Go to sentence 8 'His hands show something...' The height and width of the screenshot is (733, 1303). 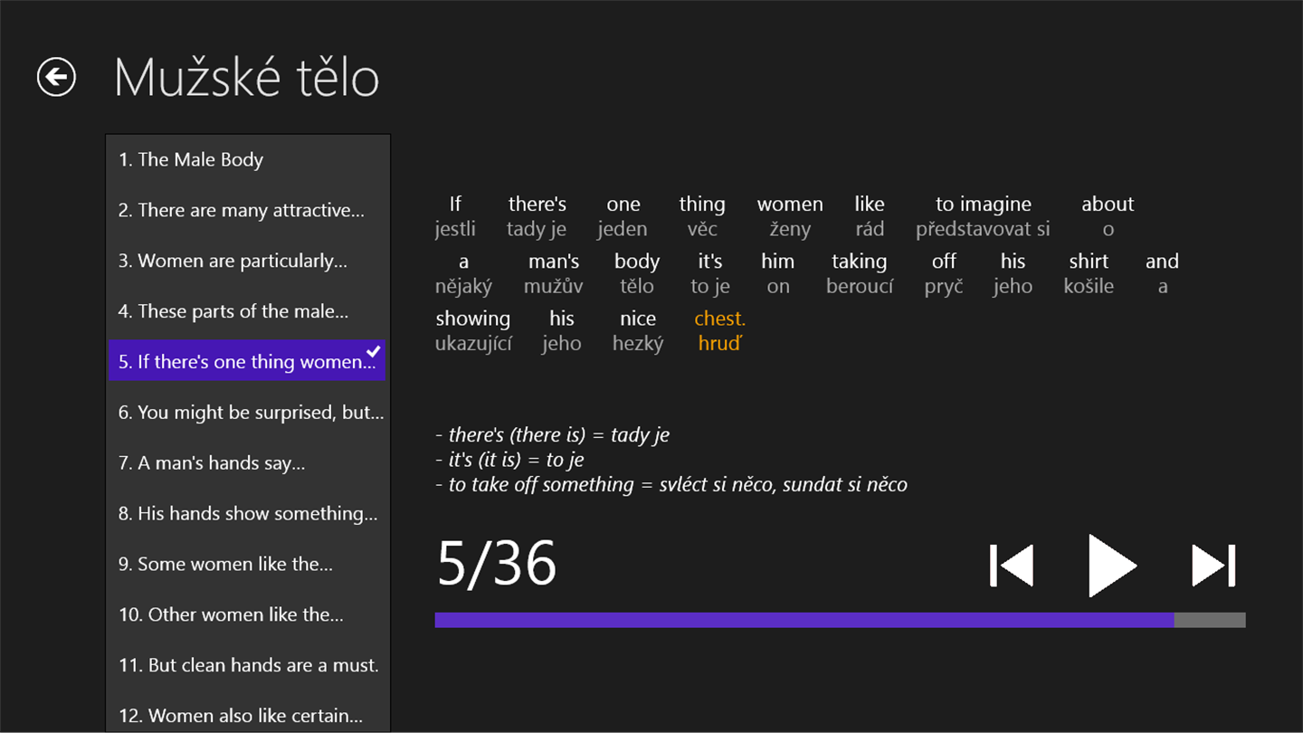(x=248, y=514)
